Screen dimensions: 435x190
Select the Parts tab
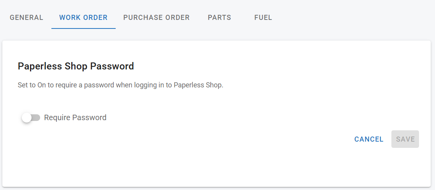(219, 18)
